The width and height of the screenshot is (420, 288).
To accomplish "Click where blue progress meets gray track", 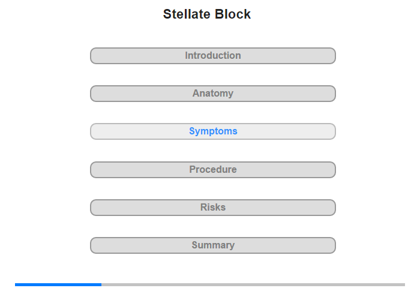I will pyautogui.click(x=101, y=284).
